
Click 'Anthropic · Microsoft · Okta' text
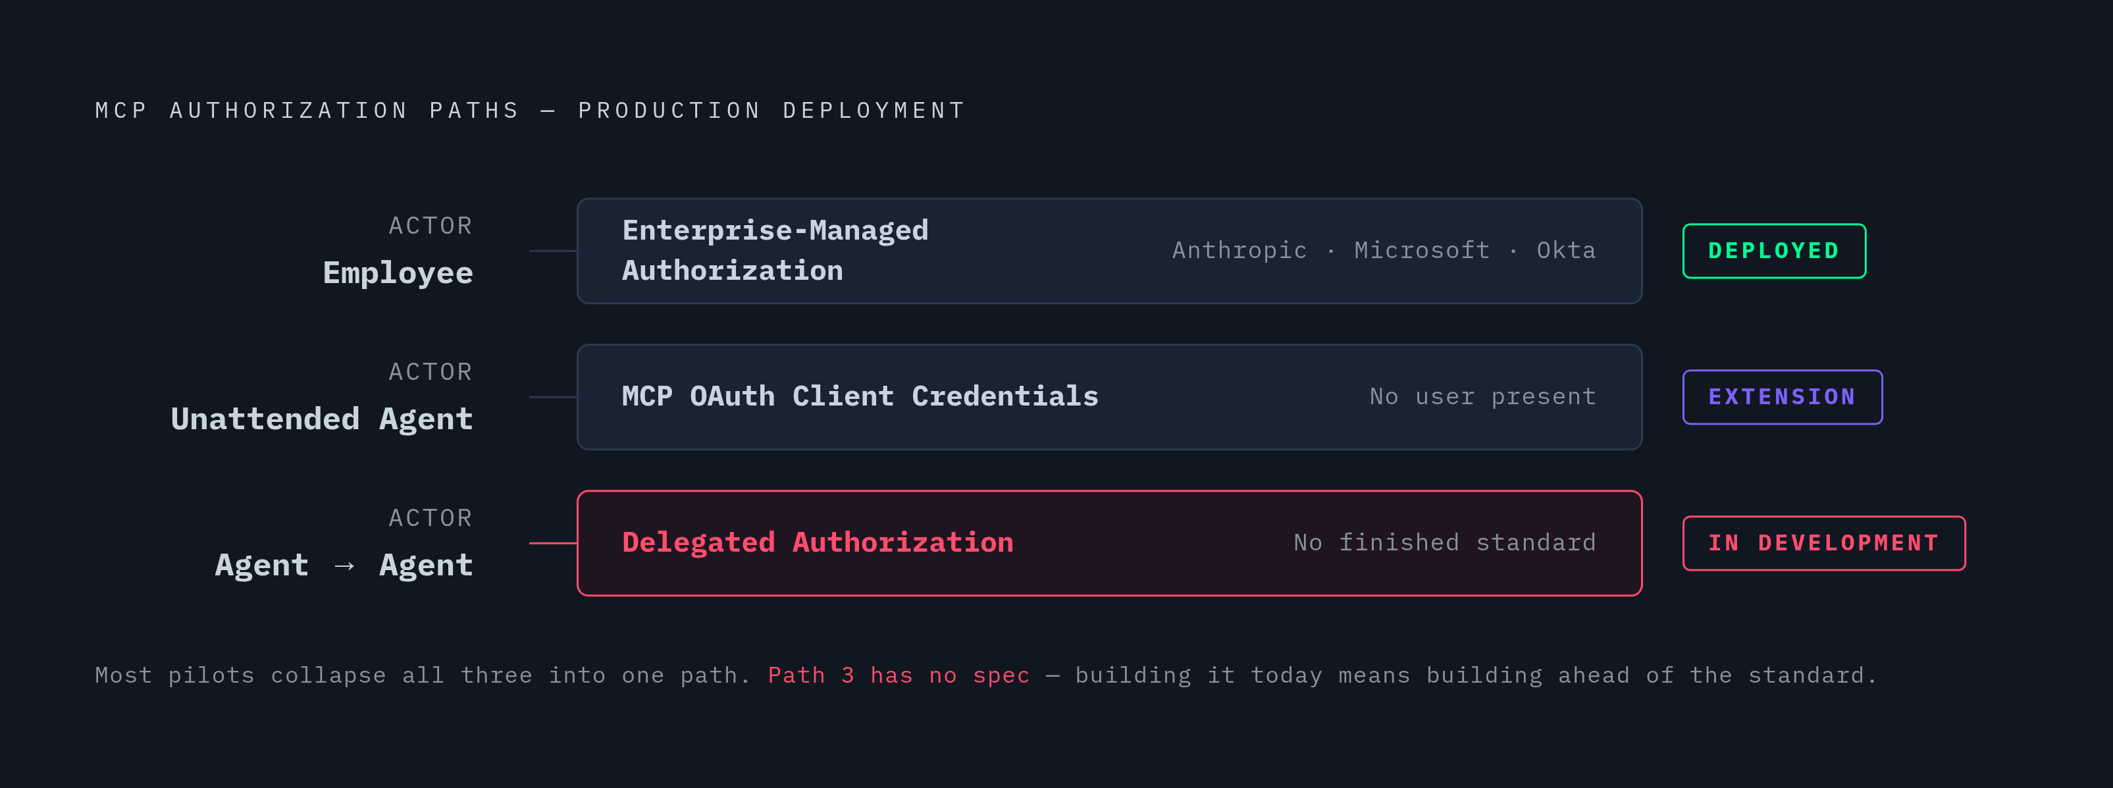point(1384,250)
